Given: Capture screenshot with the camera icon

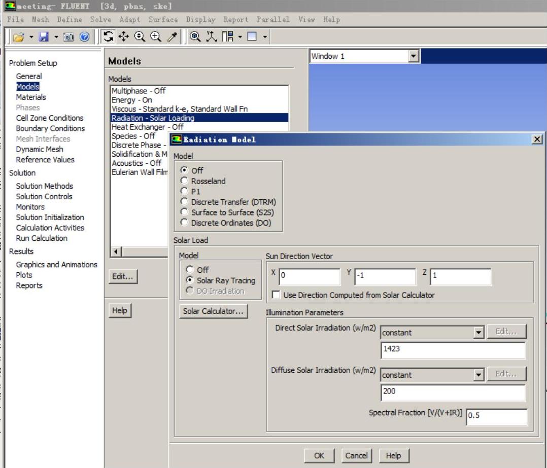Looking at the screenshot, I should (69, 37).
